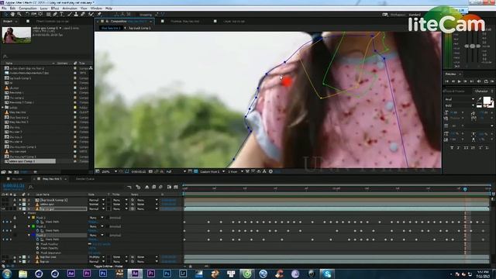Select the Unified Camera tool
This screenshot has height=279, width=496.
[x=33, y=14]
